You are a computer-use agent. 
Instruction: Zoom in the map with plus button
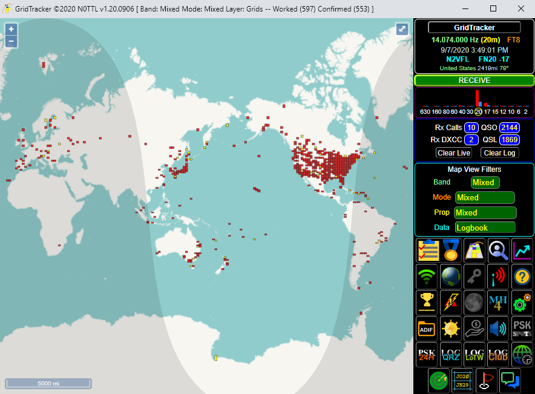click(x=11, y=30)
